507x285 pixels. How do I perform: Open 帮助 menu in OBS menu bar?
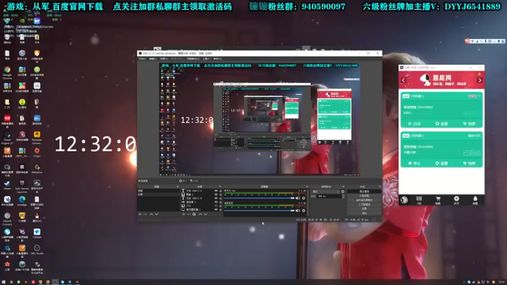[217, 59]
